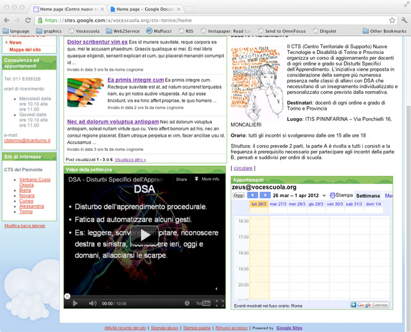The height and width of the screenshot is (332, 411).
Task: Expand the video More info panel
Action: coord(206,179)
